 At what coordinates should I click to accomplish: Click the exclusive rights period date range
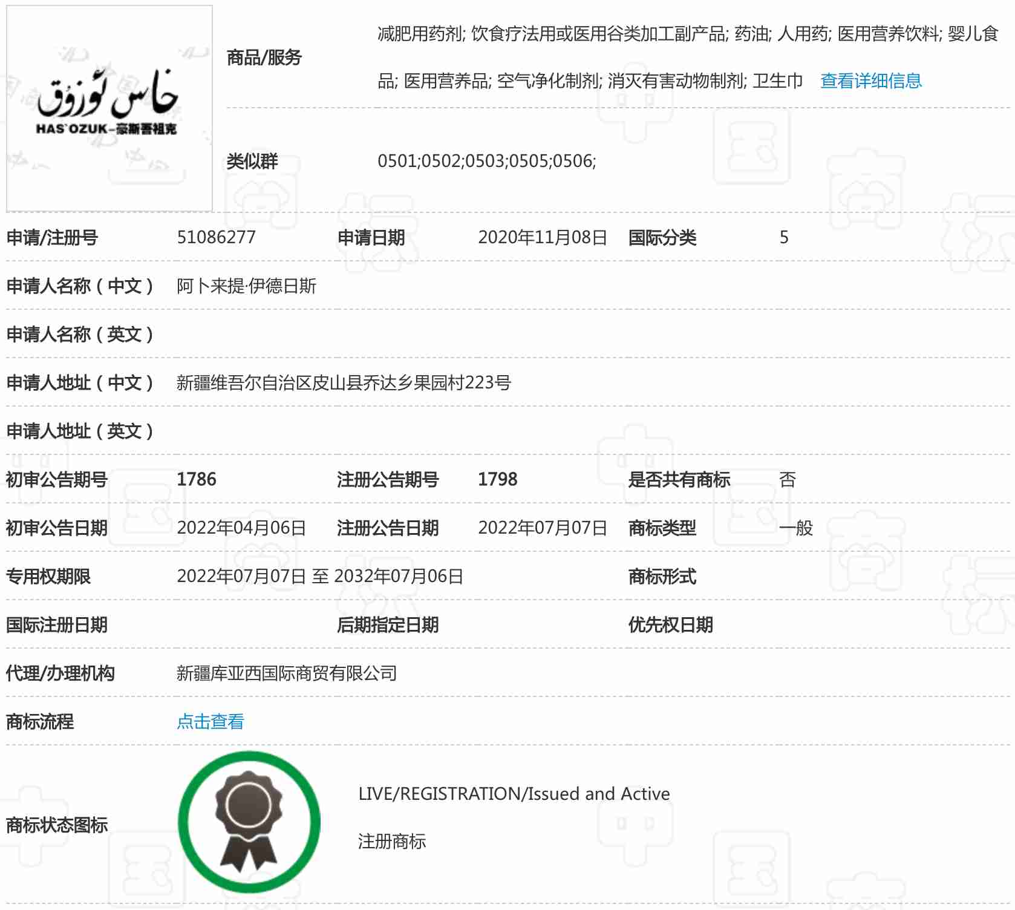[x=319, y=576]
